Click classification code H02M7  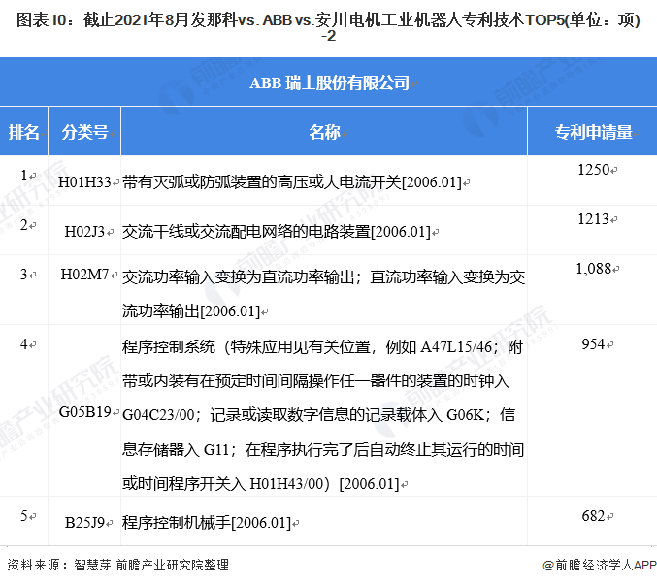[x=84, y=275]
